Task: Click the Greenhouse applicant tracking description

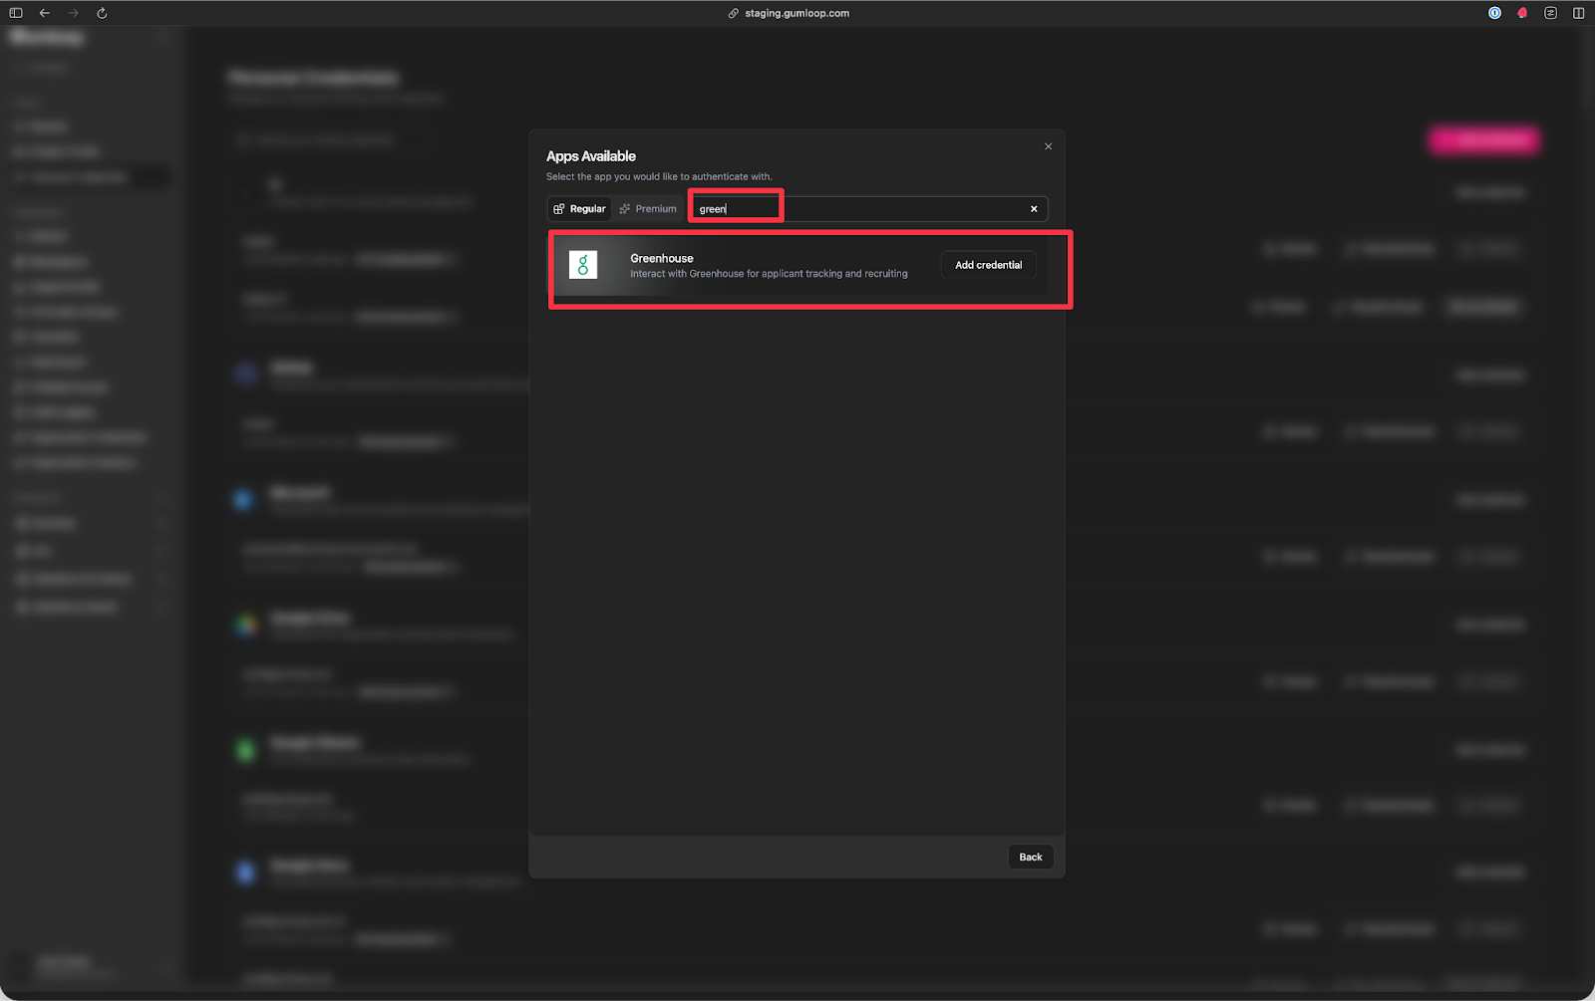Action: (769, 274)
